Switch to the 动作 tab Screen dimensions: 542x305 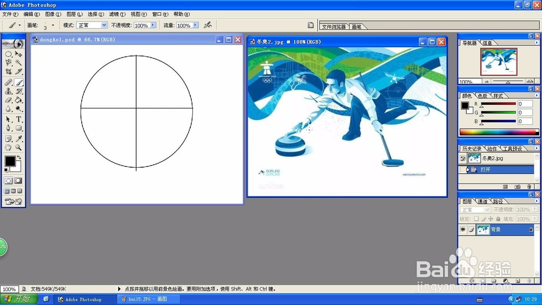[x=492, y=149]
